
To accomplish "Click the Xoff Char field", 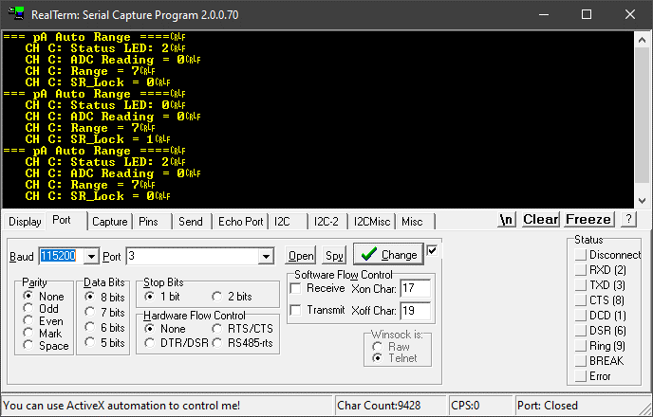I will pyautogui.click(x=415, y=311).
